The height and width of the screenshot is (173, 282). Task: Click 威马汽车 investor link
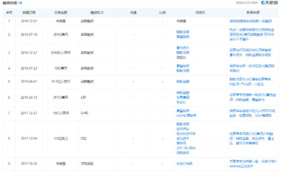183,129
